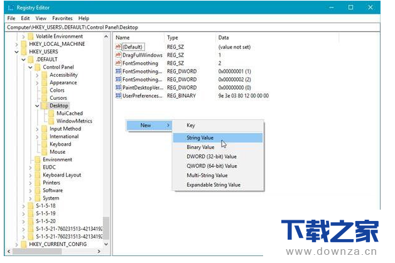This screenshot has height=263, width=395.
Task: Collapse the Control Panel tree node
Action: [30, 67]
